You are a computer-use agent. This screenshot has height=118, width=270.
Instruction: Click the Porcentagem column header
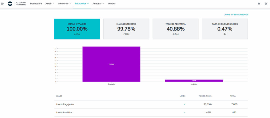(205, 96)
